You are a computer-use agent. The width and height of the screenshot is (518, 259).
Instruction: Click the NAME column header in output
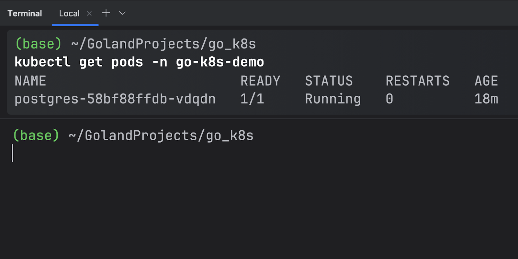(30, 81)
